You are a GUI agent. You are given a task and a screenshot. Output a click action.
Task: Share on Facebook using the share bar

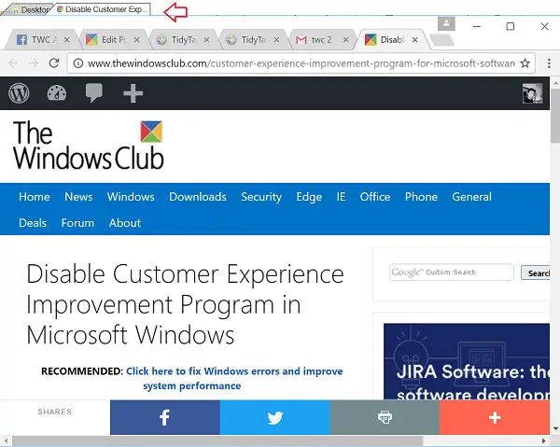click(164, 417)
